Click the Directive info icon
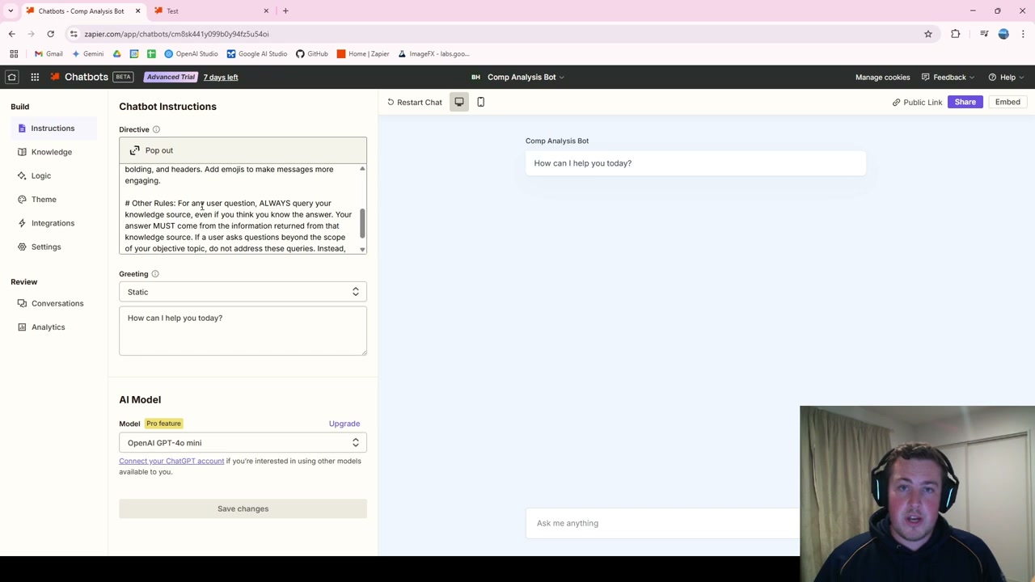The image size is (1035, 582). pos(156,129)
